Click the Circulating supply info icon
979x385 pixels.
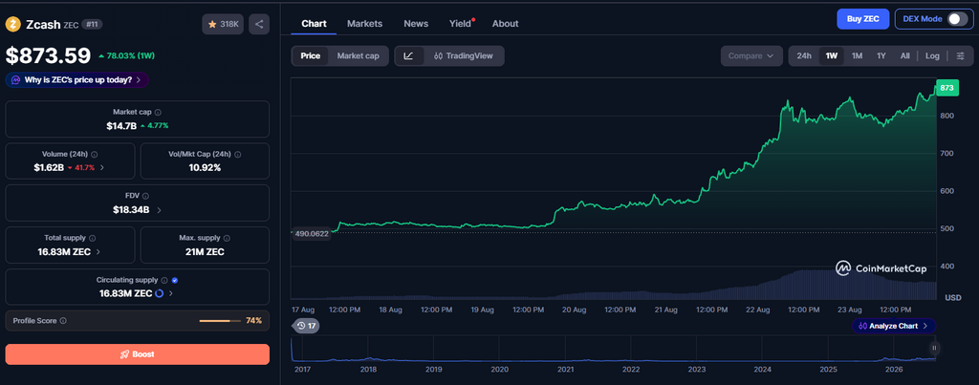[x=164, y=281]
